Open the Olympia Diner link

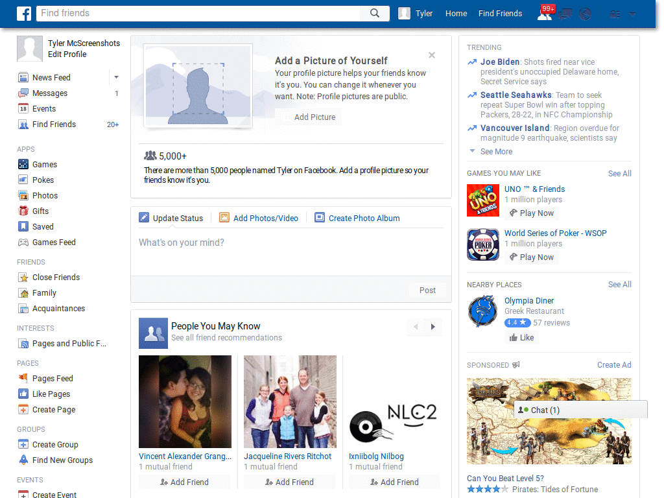tap(529, 301)
